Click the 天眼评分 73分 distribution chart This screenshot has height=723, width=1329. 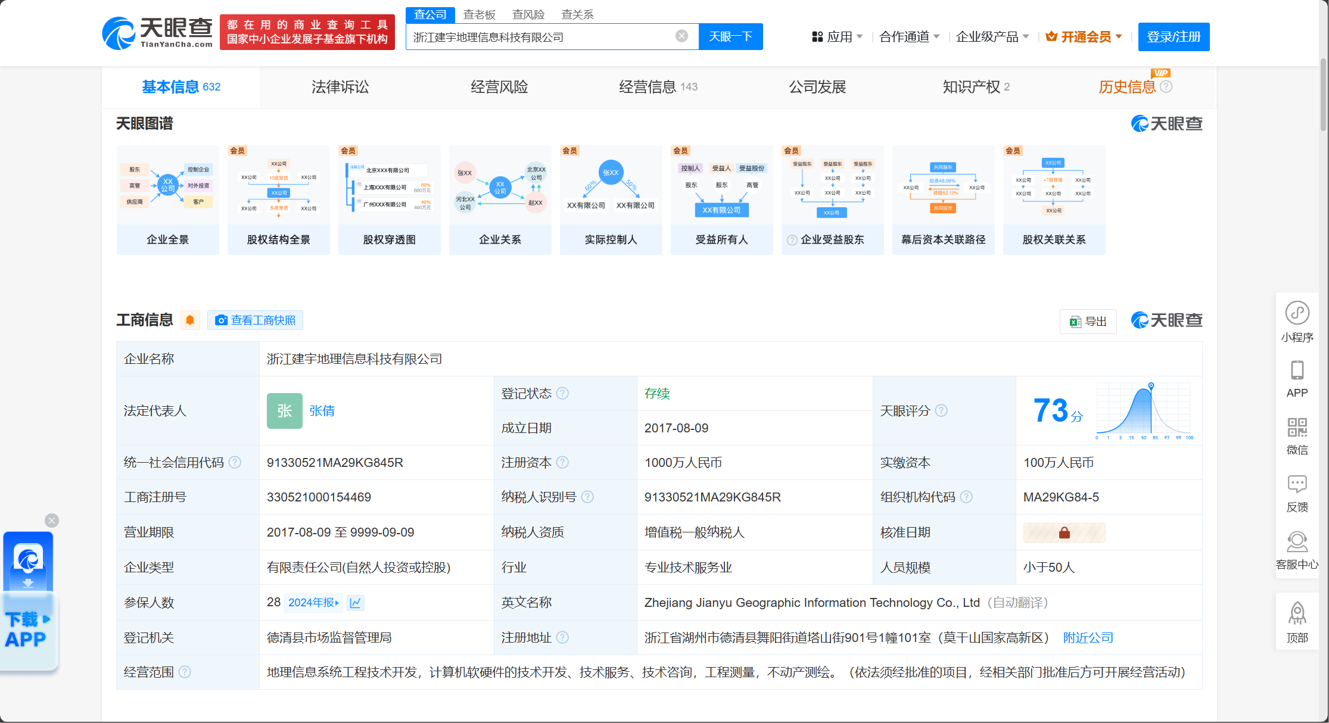pos(1144,411)
